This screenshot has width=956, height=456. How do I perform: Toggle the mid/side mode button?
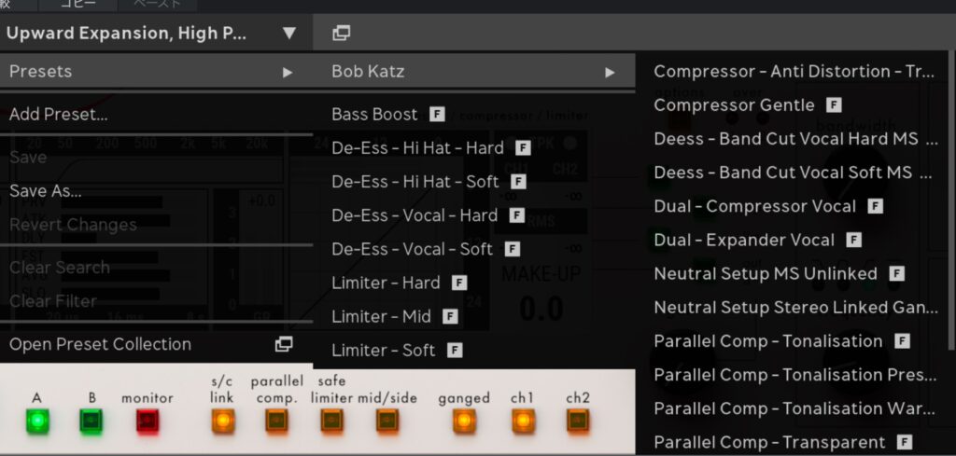coord(387,421)
